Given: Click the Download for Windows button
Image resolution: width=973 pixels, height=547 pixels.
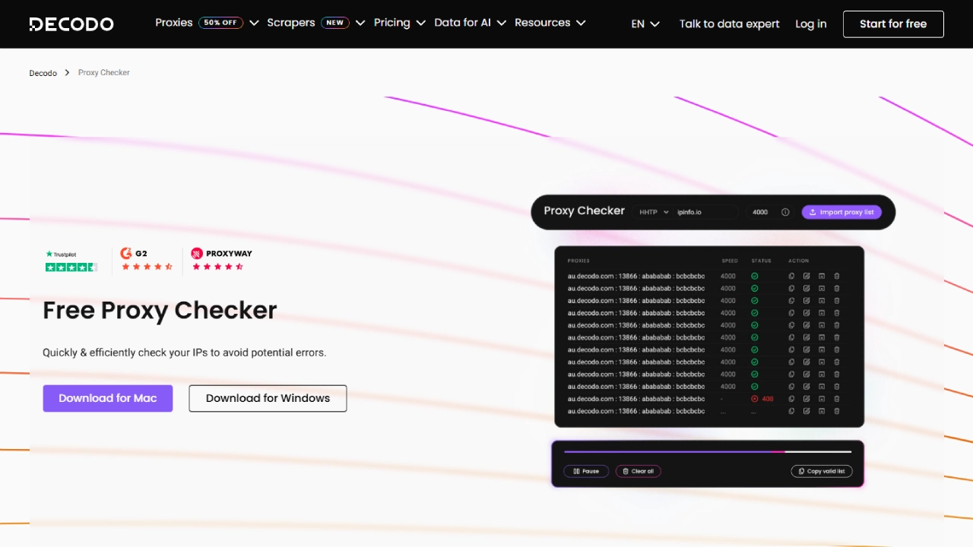Looking at the screenshot, I should point(268,398).
